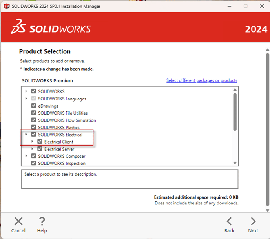
Task: Click the installer title bar app icon
Action: [x=6, y=6]
